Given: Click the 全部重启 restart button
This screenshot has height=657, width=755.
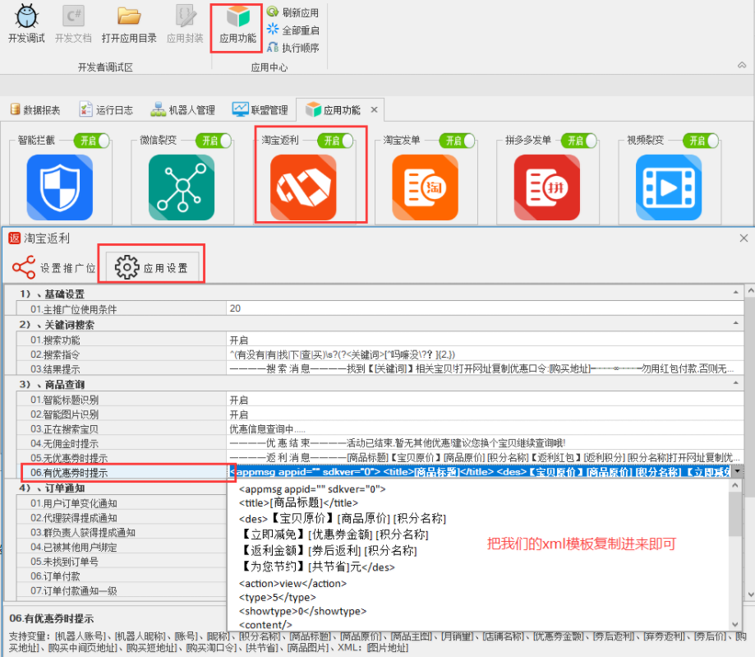Looking at the screenshot, I should (x=292, y=30).
